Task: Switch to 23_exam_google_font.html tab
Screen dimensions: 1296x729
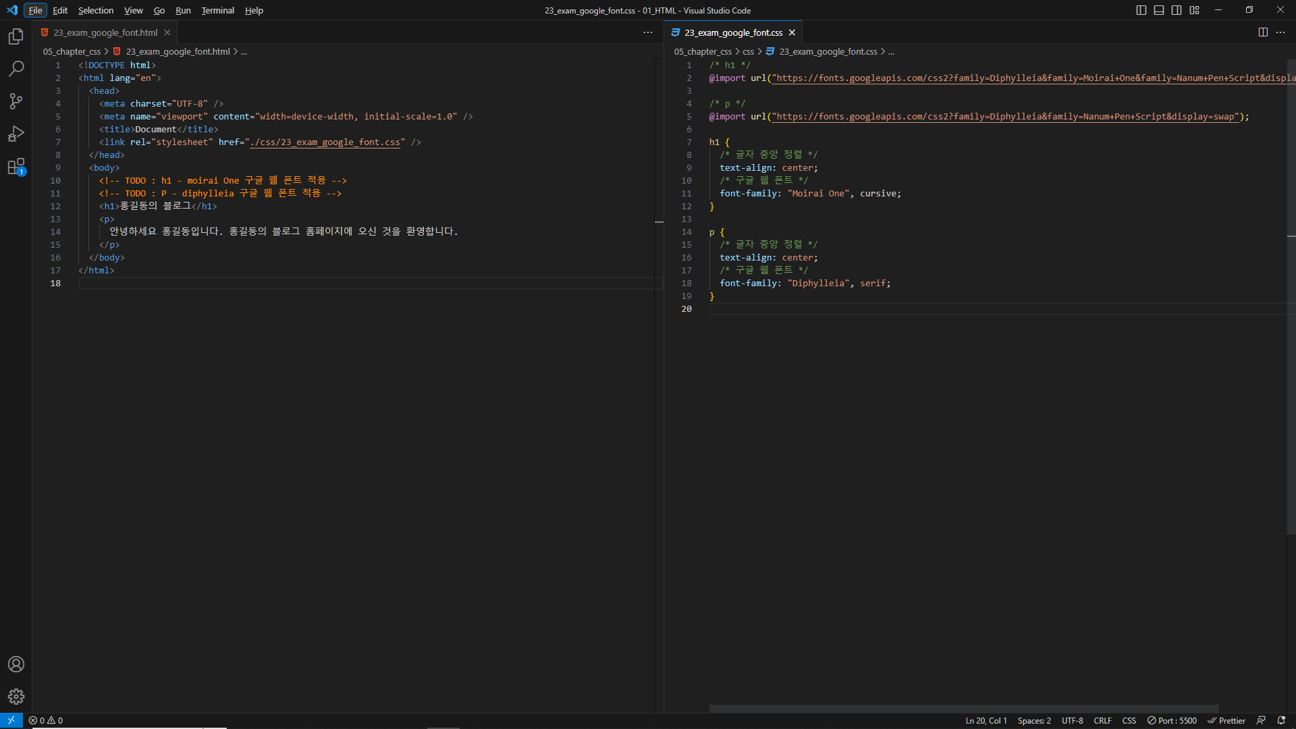Action: coord(105,32)
